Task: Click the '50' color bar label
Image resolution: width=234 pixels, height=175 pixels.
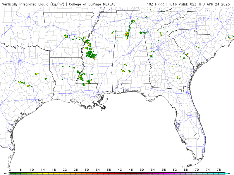Action: click(142, 170)
